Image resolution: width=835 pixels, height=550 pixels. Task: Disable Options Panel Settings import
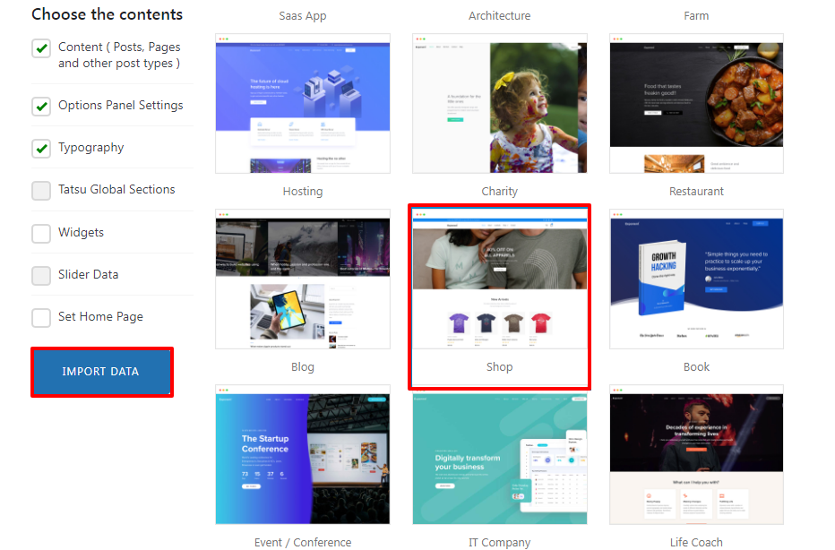coord(41,106)
